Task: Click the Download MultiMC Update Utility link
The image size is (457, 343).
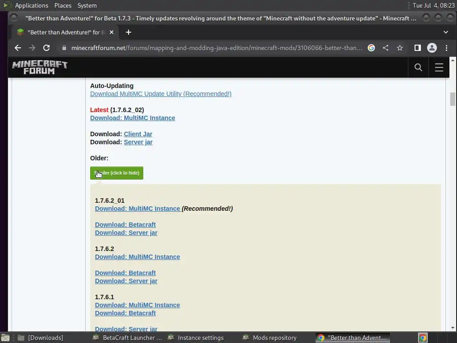Action: pos(161,94)
